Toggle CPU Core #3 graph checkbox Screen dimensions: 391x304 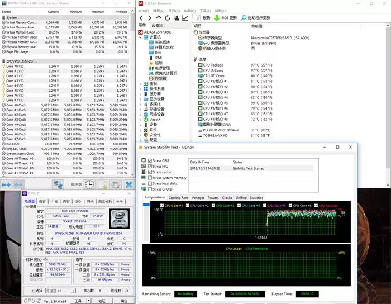click(x=213, y=206)
